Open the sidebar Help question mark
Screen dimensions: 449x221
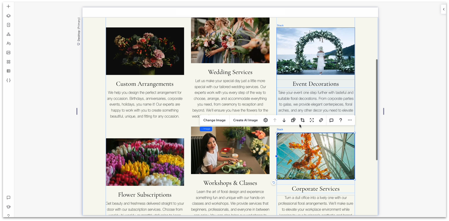click(x=8, y=216)
